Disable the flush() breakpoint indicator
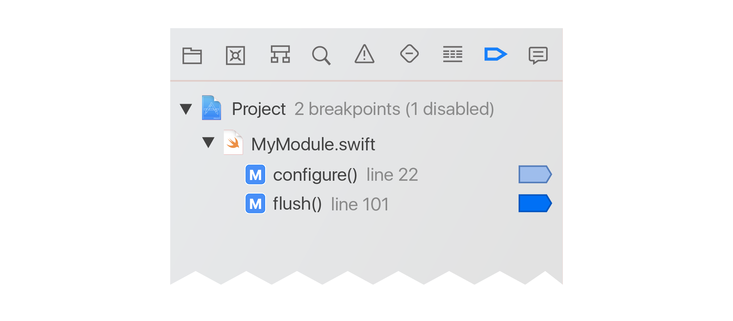This screenshot has height=321, width=733. (x=535, y=203)
